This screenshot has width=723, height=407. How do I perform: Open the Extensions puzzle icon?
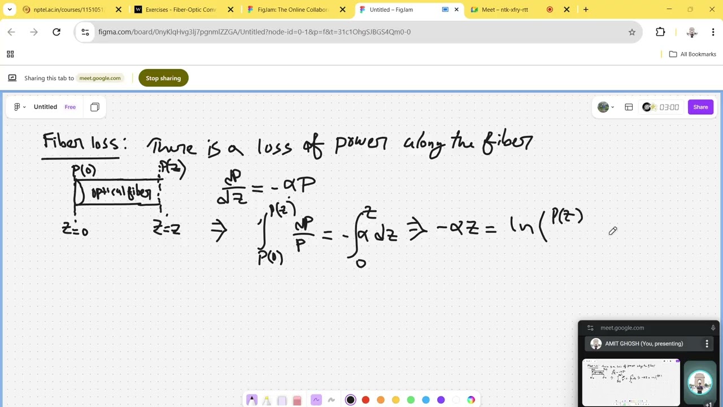[660, 32]
